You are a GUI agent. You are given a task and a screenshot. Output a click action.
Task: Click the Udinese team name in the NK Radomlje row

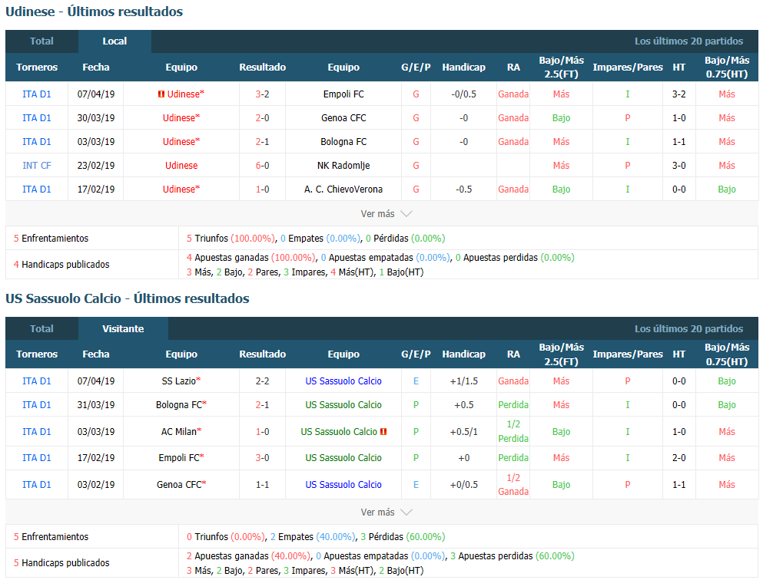pos(181,166)
